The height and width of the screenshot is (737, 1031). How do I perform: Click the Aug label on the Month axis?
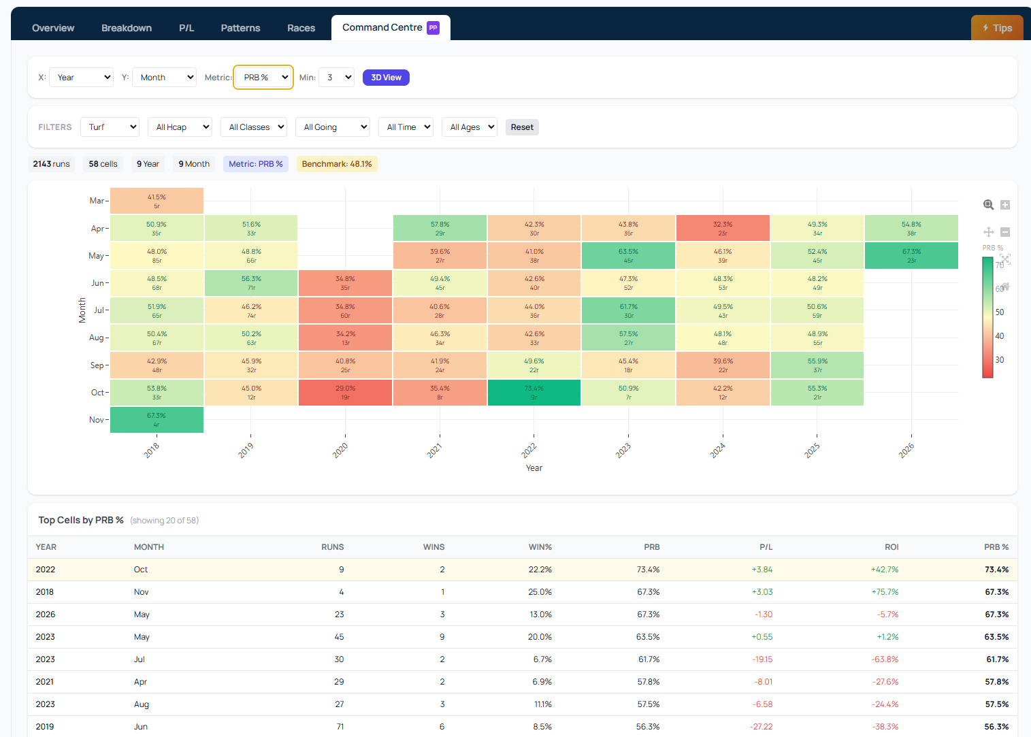[x=97, y=338]
